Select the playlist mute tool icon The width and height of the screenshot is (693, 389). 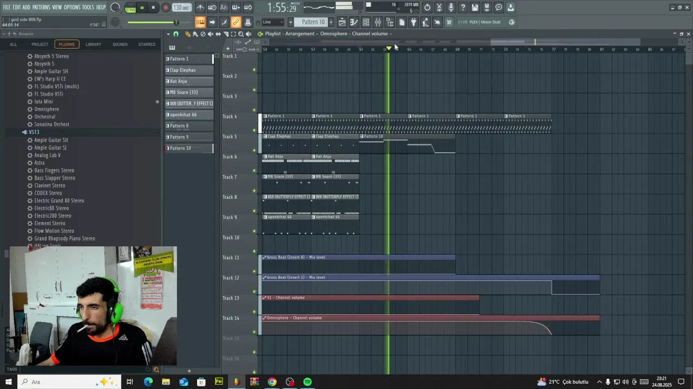click(x=211, y=34)
